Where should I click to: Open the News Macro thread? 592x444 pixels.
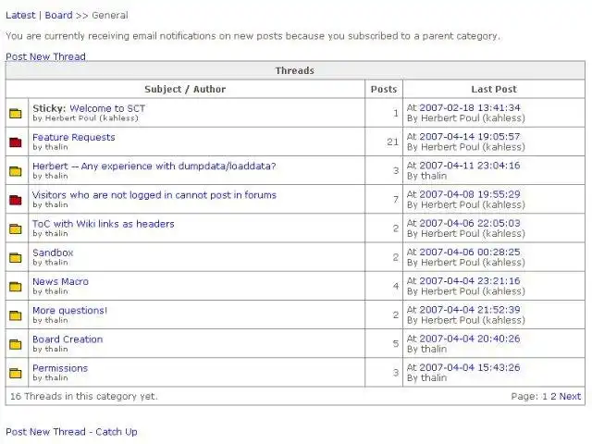click(x=60, y=281)
